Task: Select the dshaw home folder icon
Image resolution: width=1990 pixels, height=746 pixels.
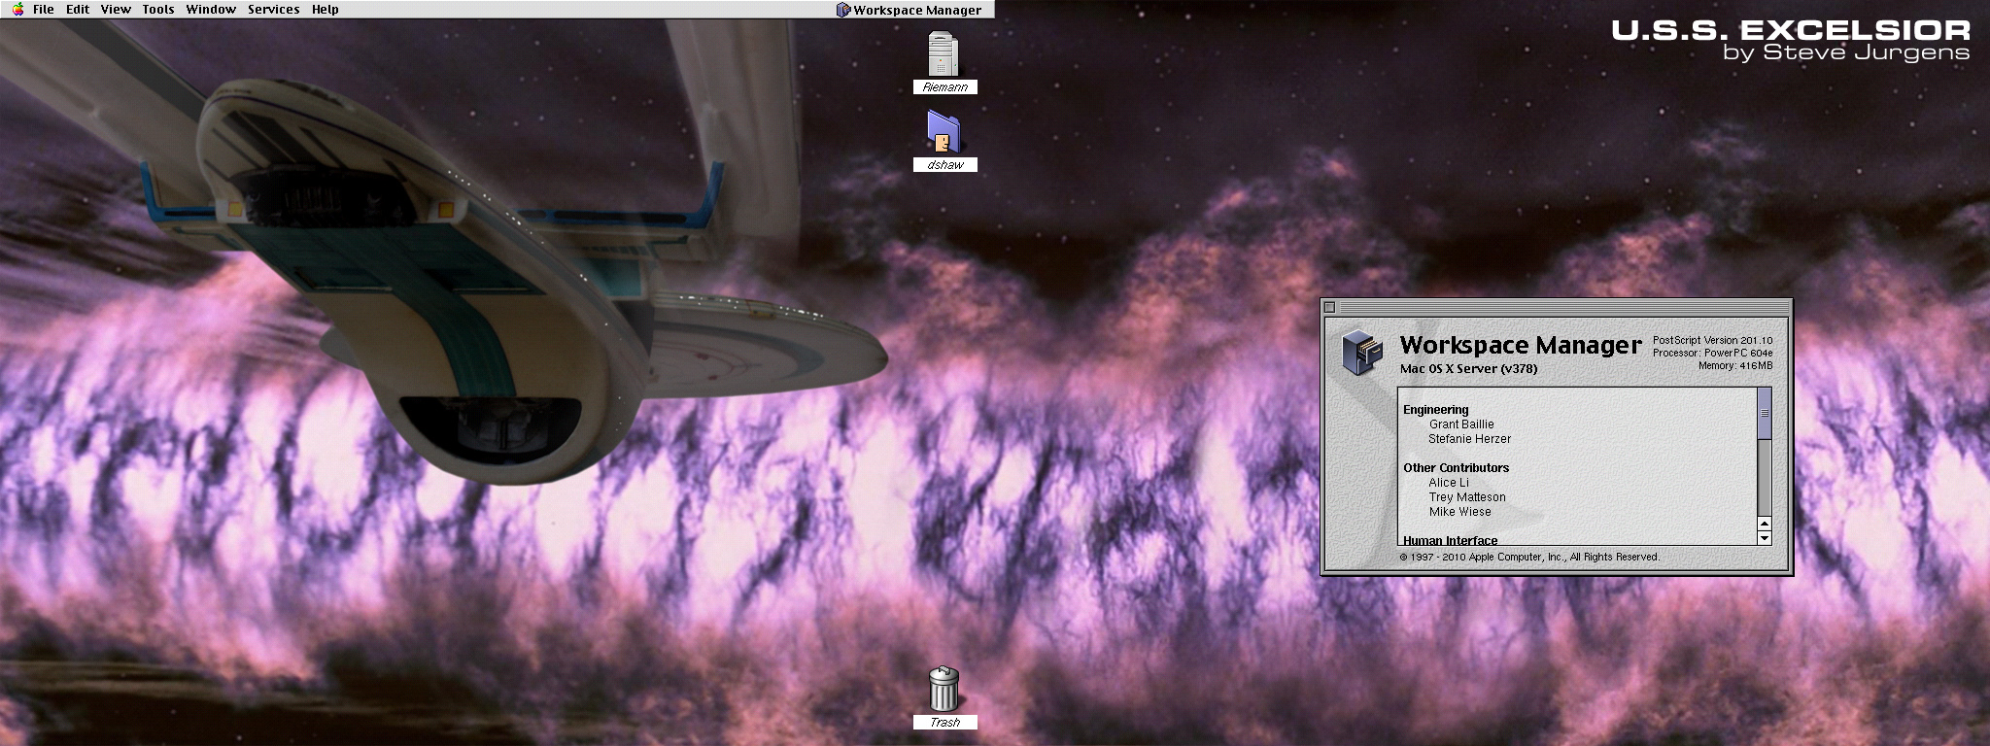Action: [944, 132]
